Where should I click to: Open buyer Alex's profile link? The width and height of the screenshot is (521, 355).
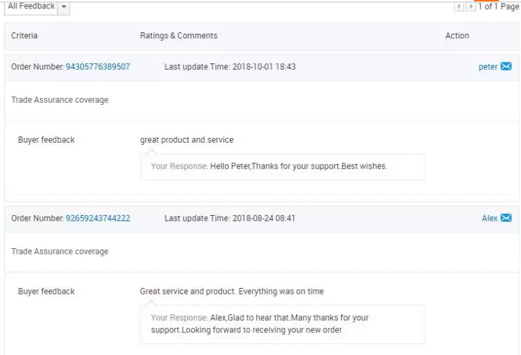tap(489, 219)
